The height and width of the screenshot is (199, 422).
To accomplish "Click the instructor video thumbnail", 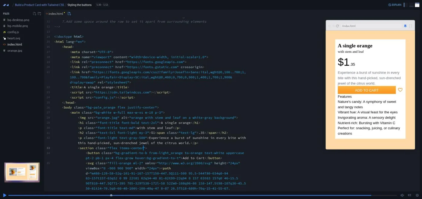I will [x=22, y=172].
